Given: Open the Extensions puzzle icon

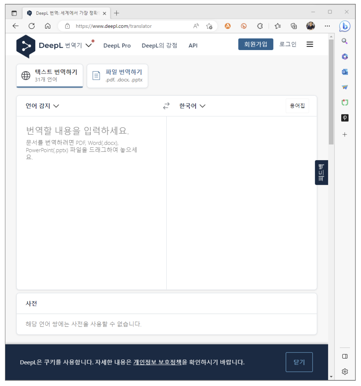Looking at the screenshot, I should pos(260,26).
